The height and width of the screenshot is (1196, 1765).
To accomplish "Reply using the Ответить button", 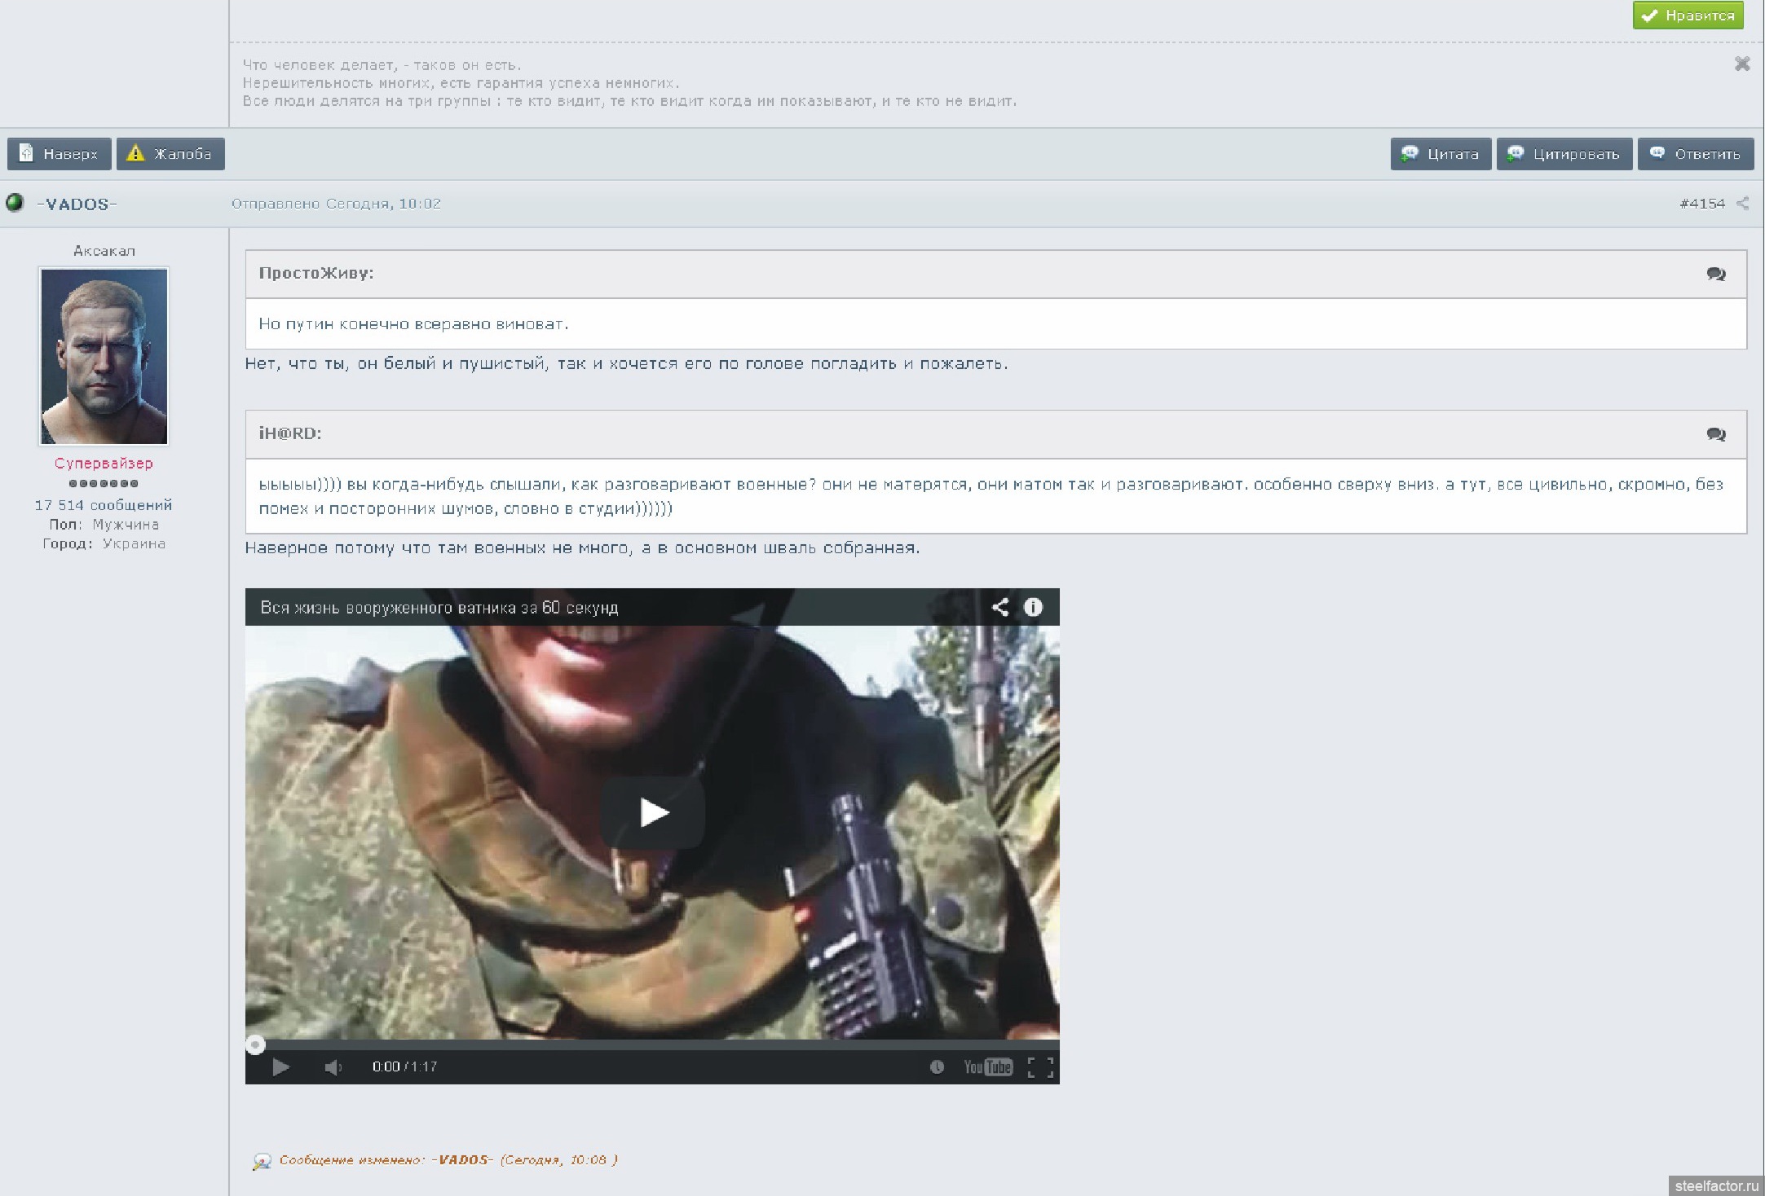I will pyautogui.click(x=1696, y=154).
